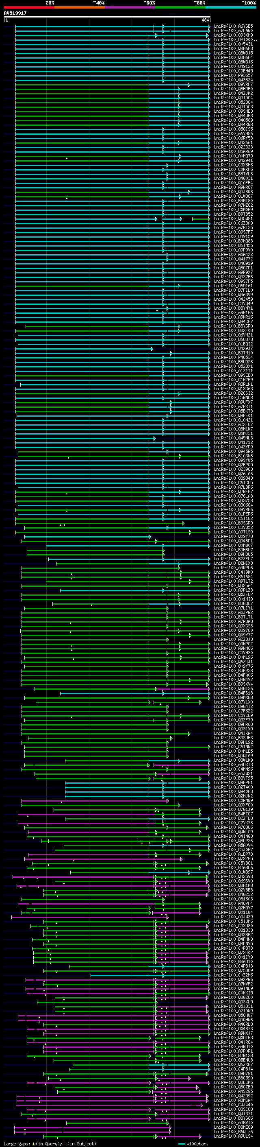The width and height of the screenshot is (260, 1147).
Task: Click hit label UniRef100_Q948P1
Action: (x=233, y=541)
